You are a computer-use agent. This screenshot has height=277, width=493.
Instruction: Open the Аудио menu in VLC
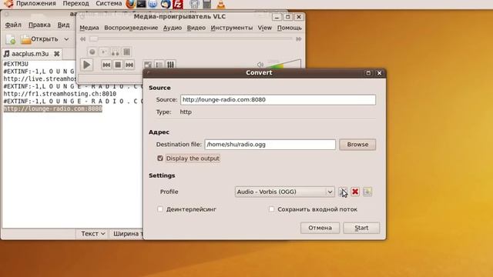tap(172, 28)
